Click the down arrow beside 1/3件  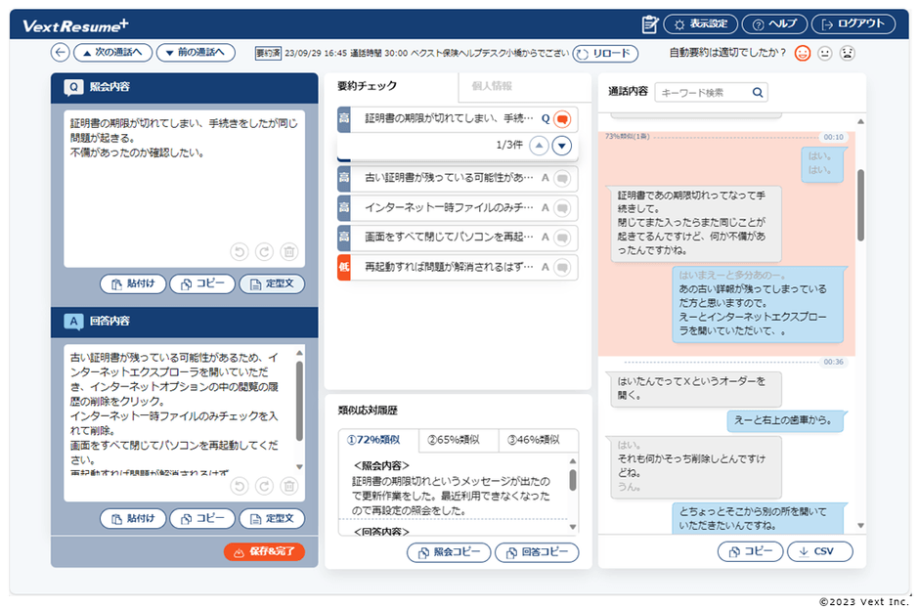(562, 145)
